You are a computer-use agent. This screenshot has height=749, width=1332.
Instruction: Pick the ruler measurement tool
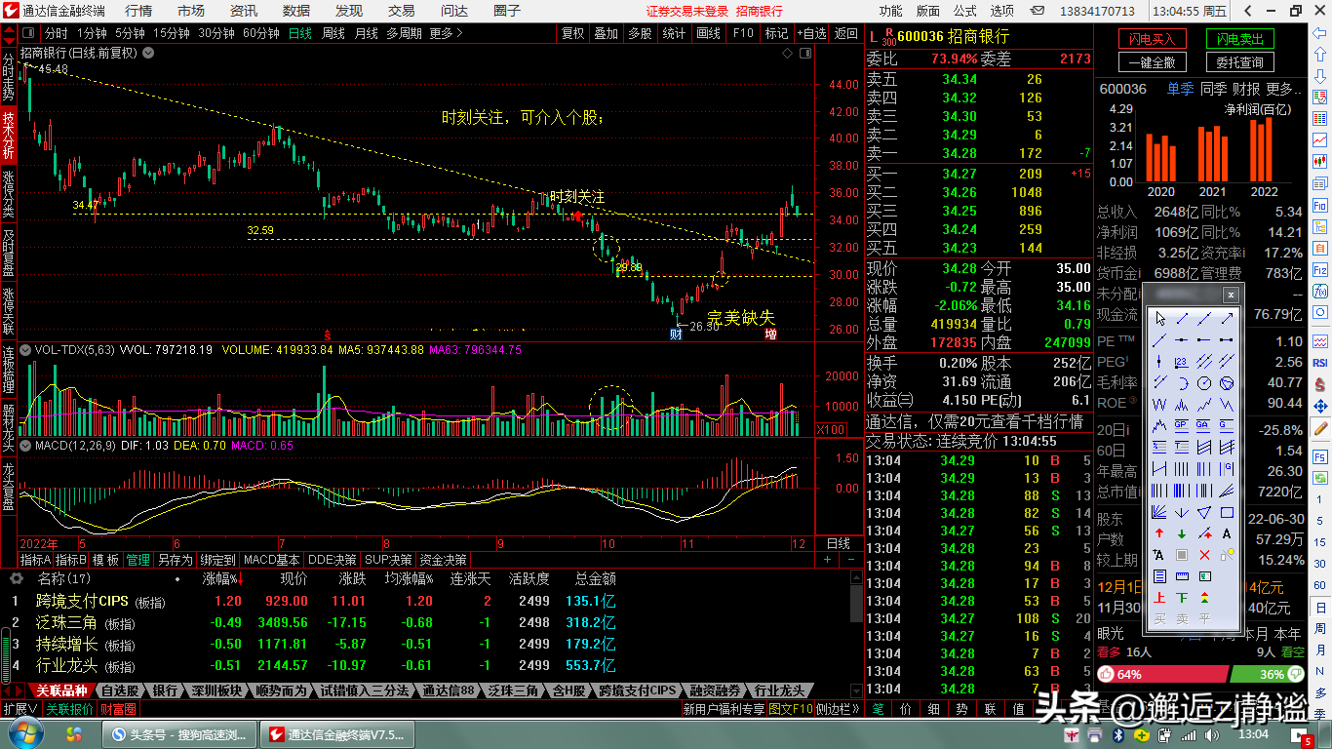(x=1181, y=575)
